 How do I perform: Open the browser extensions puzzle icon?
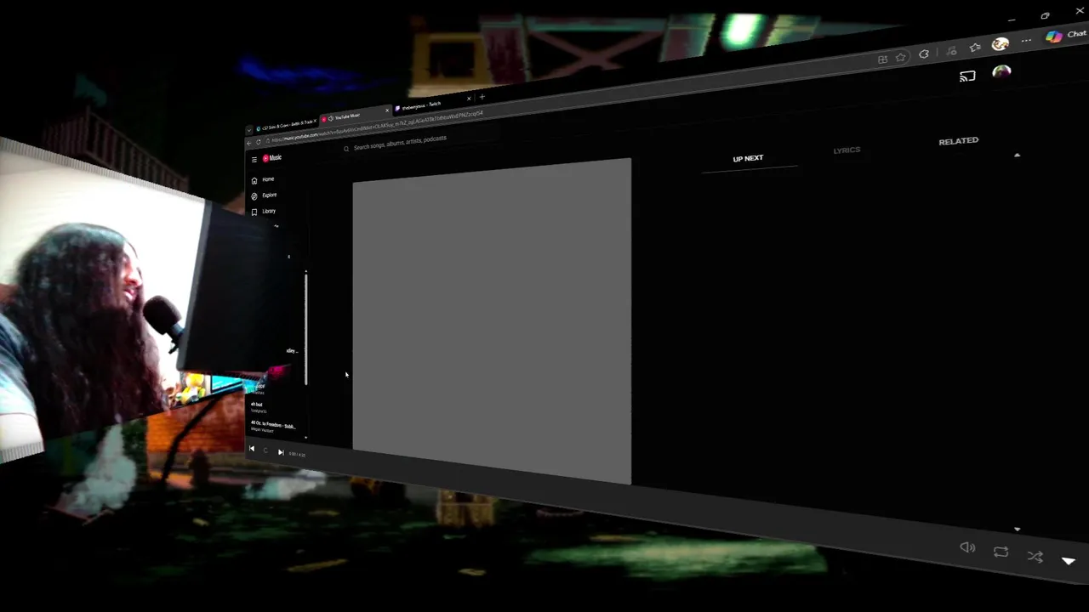click(924, 54)
